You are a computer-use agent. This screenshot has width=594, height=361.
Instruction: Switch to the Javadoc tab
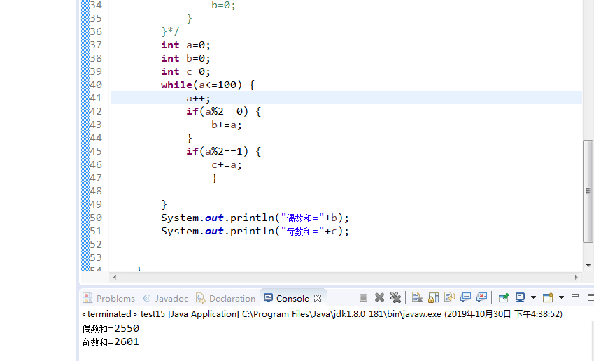[171, 299]
